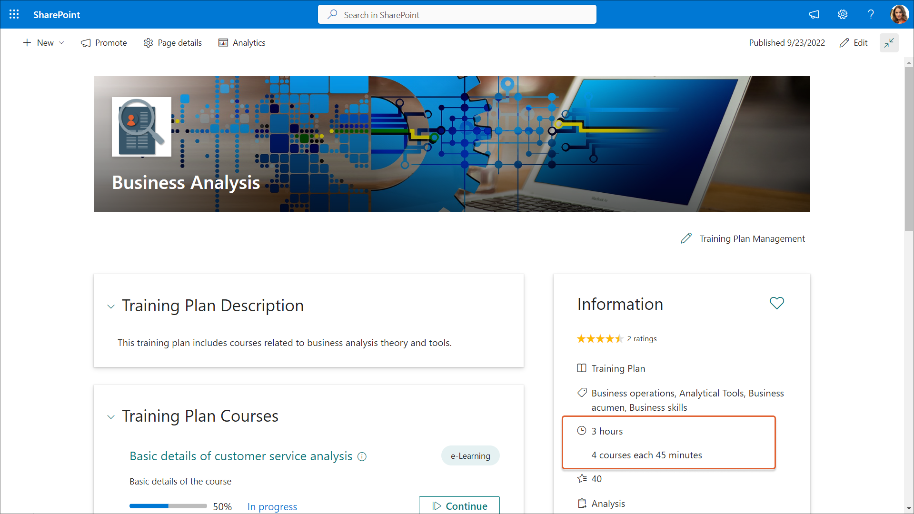Click the Business Analysis magnifier logo

coord(141,127)
